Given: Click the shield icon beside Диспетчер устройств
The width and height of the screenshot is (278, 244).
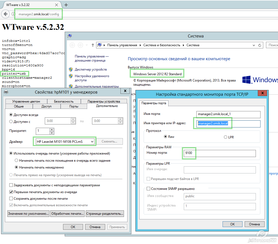Looking at the screenshot, I should pos(70,69).
